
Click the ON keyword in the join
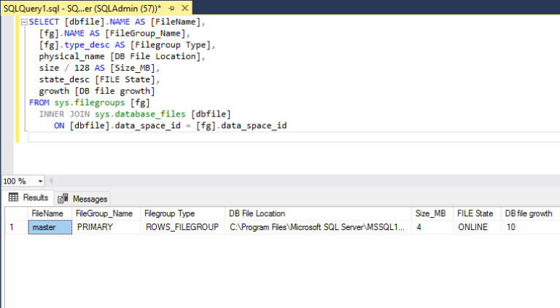pyautogui.click(x=59, y=125)
